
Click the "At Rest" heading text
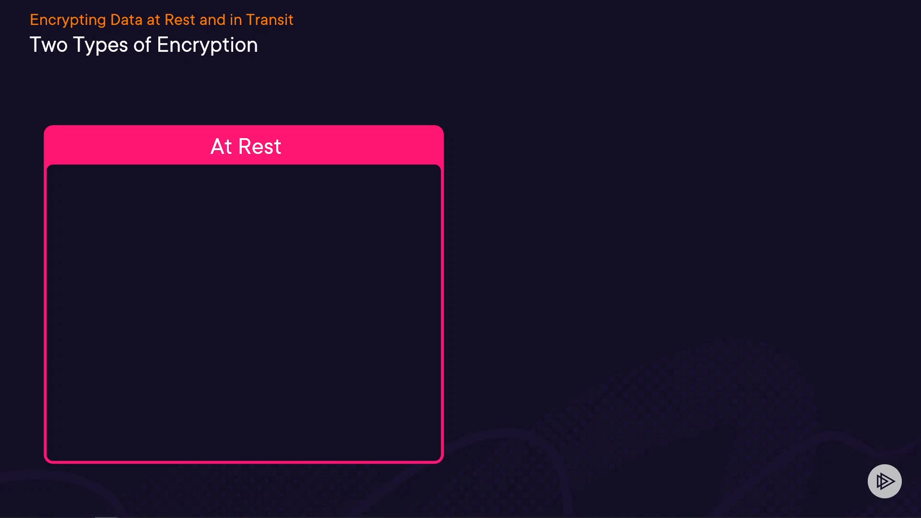click(246, 146)
